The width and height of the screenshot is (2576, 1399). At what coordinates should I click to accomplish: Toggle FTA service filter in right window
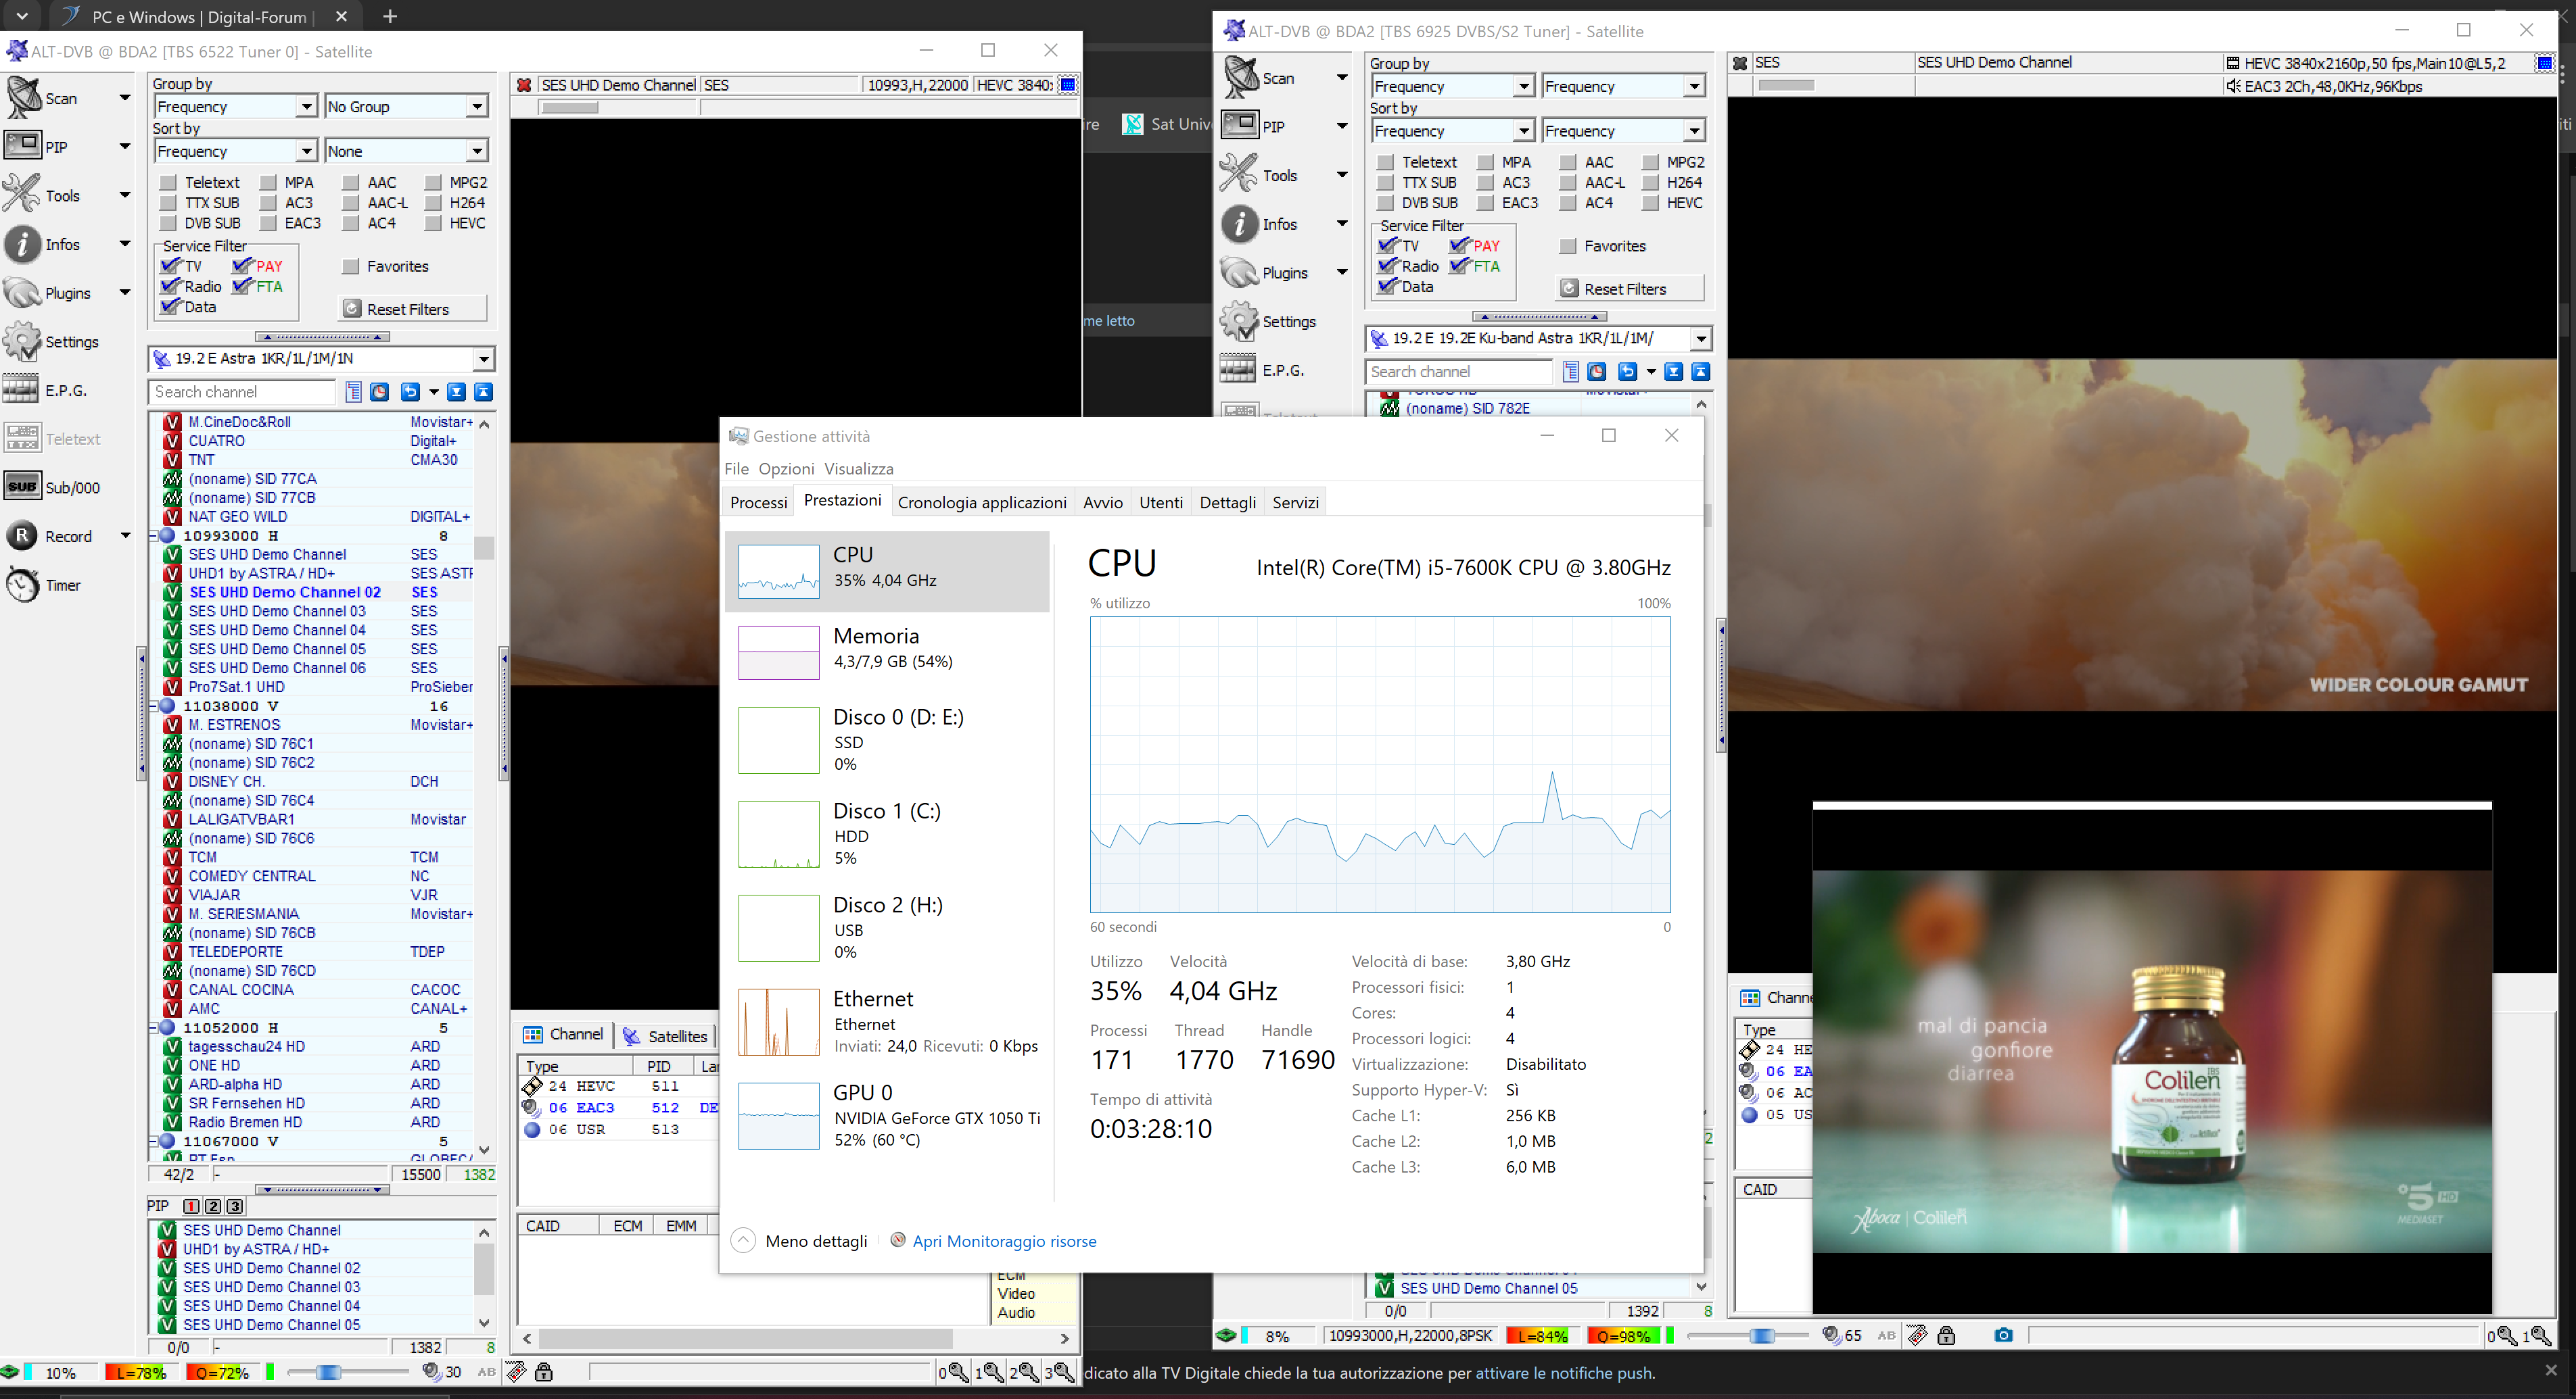coord(1459,266)
